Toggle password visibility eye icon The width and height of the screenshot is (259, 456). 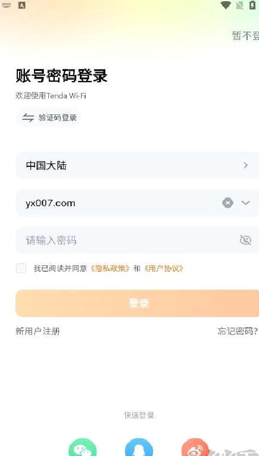click(245, 240)
